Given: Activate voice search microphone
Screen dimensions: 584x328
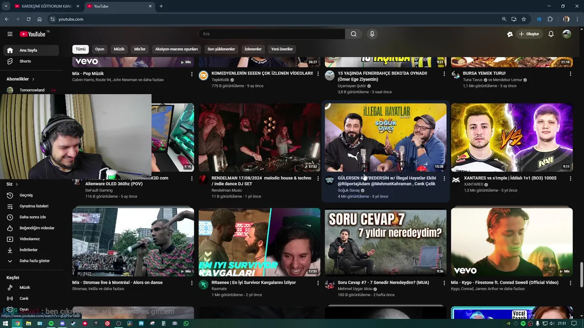Looking at the screenshot, I should pos(372,34).
